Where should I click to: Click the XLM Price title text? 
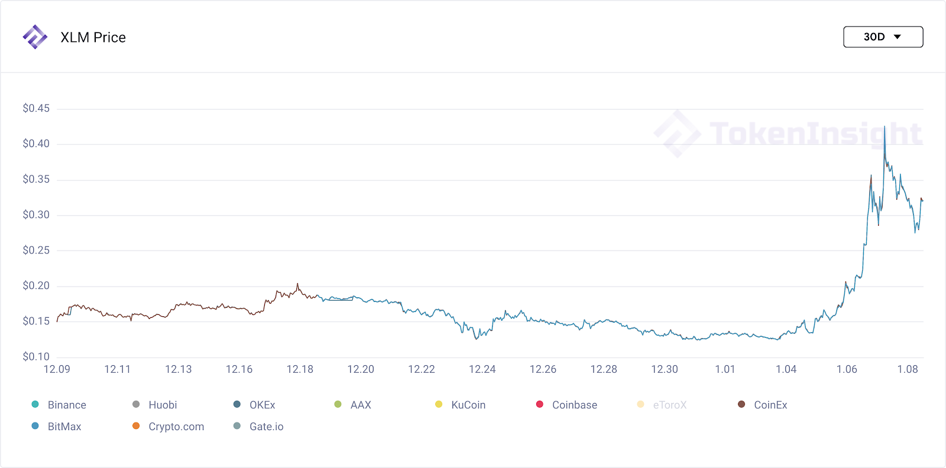(93, 37)
